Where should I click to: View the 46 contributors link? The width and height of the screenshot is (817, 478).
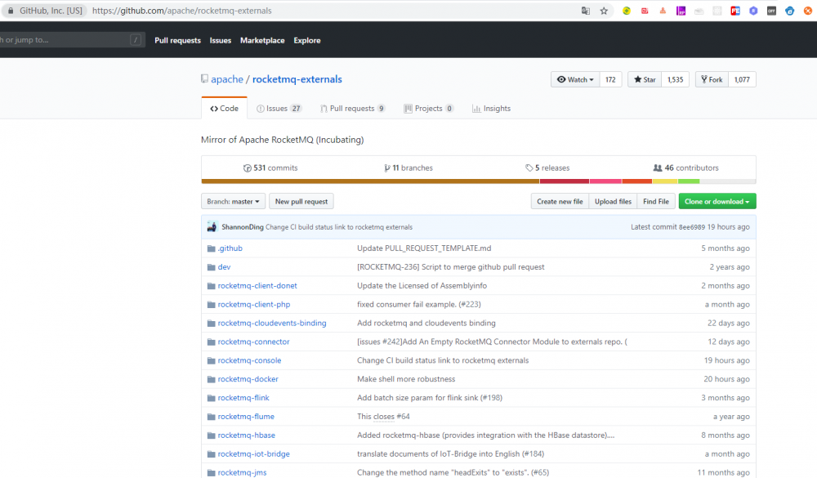click(x=686, y=168)
